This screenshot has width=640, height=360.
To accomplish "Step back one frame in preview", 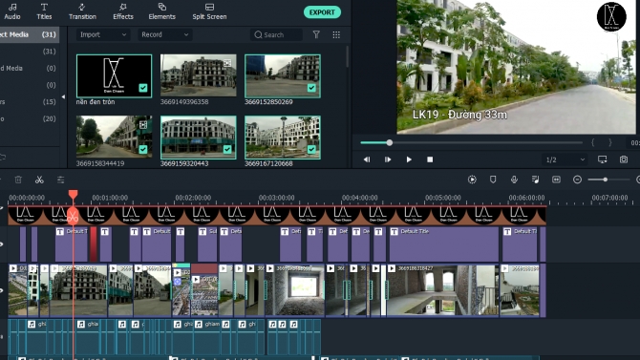I will tap(367, 159).
